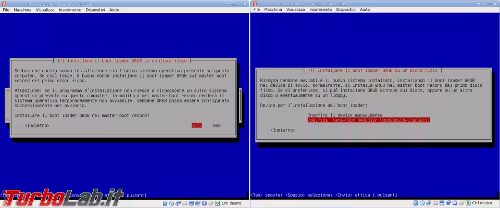Select 'Inserire il device manualmente' option
Screen dimensions: 500x208
345,114
